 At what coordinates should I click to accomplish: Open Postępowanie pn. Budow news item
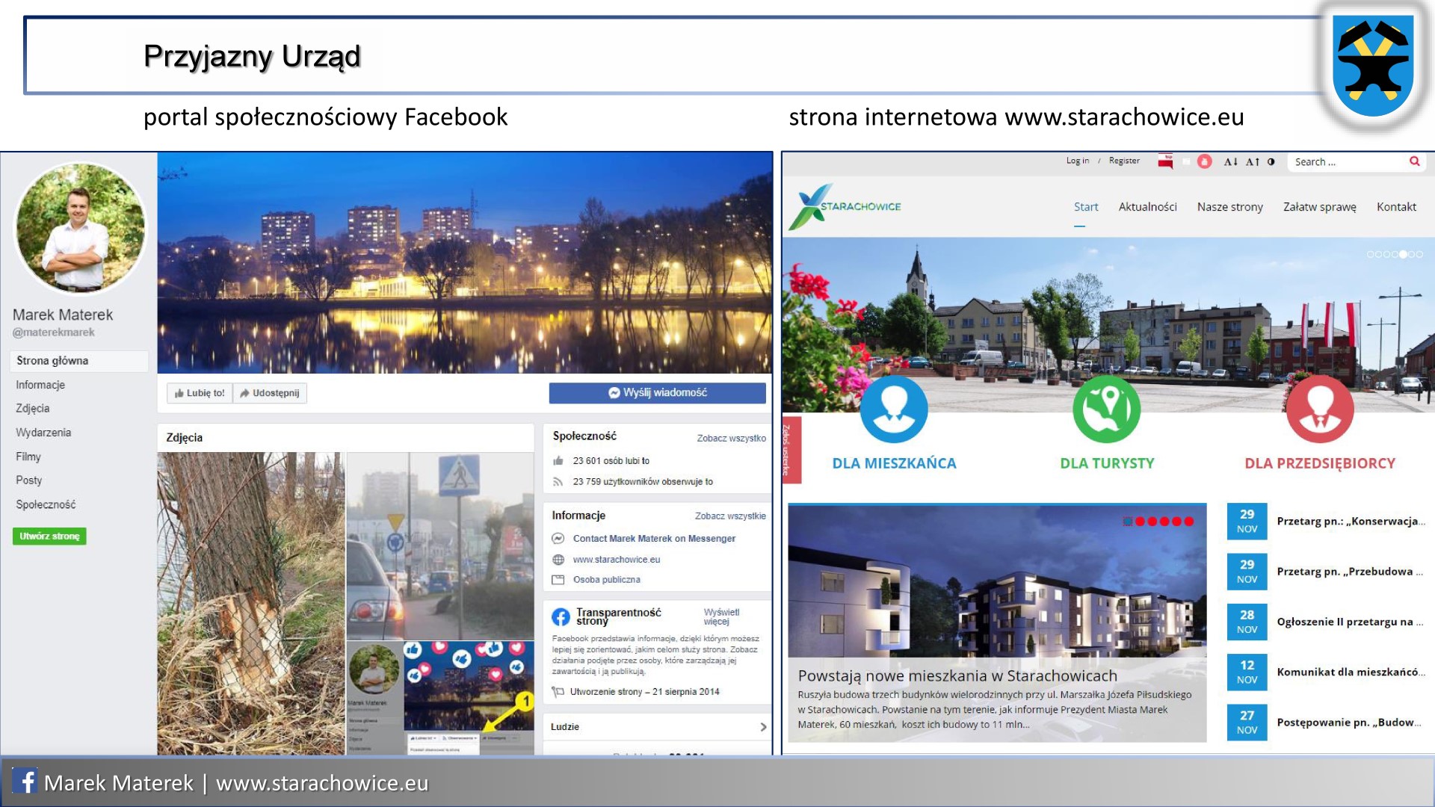(1350, 722)
